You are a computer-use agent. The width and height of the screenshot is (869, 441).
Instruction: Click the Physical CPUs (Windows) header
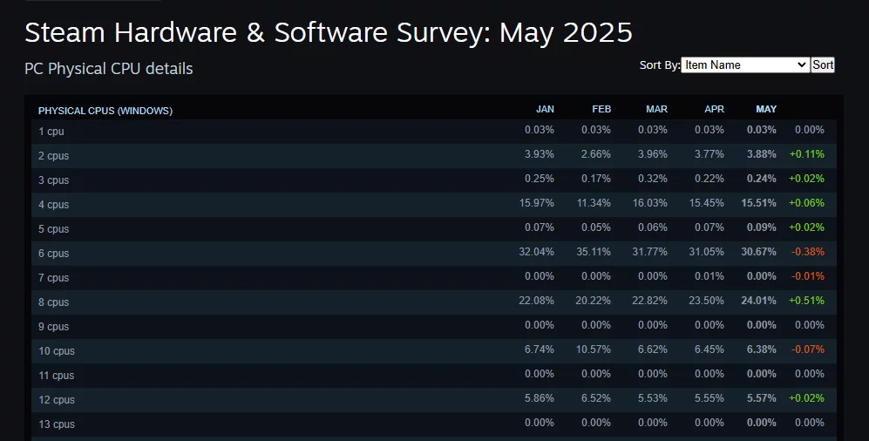click(x=105, y=111)
